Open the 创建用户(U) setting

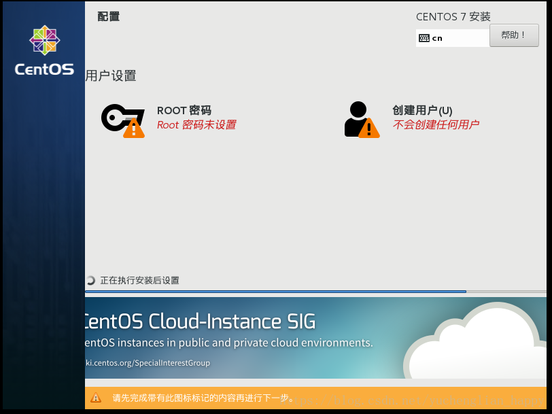point(422,110)
